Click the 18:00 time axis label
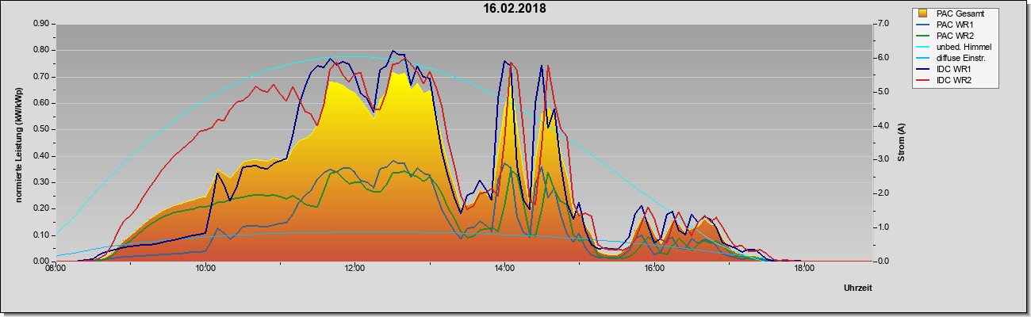This screenshot has width=1031, height=317. click(803, 268)
